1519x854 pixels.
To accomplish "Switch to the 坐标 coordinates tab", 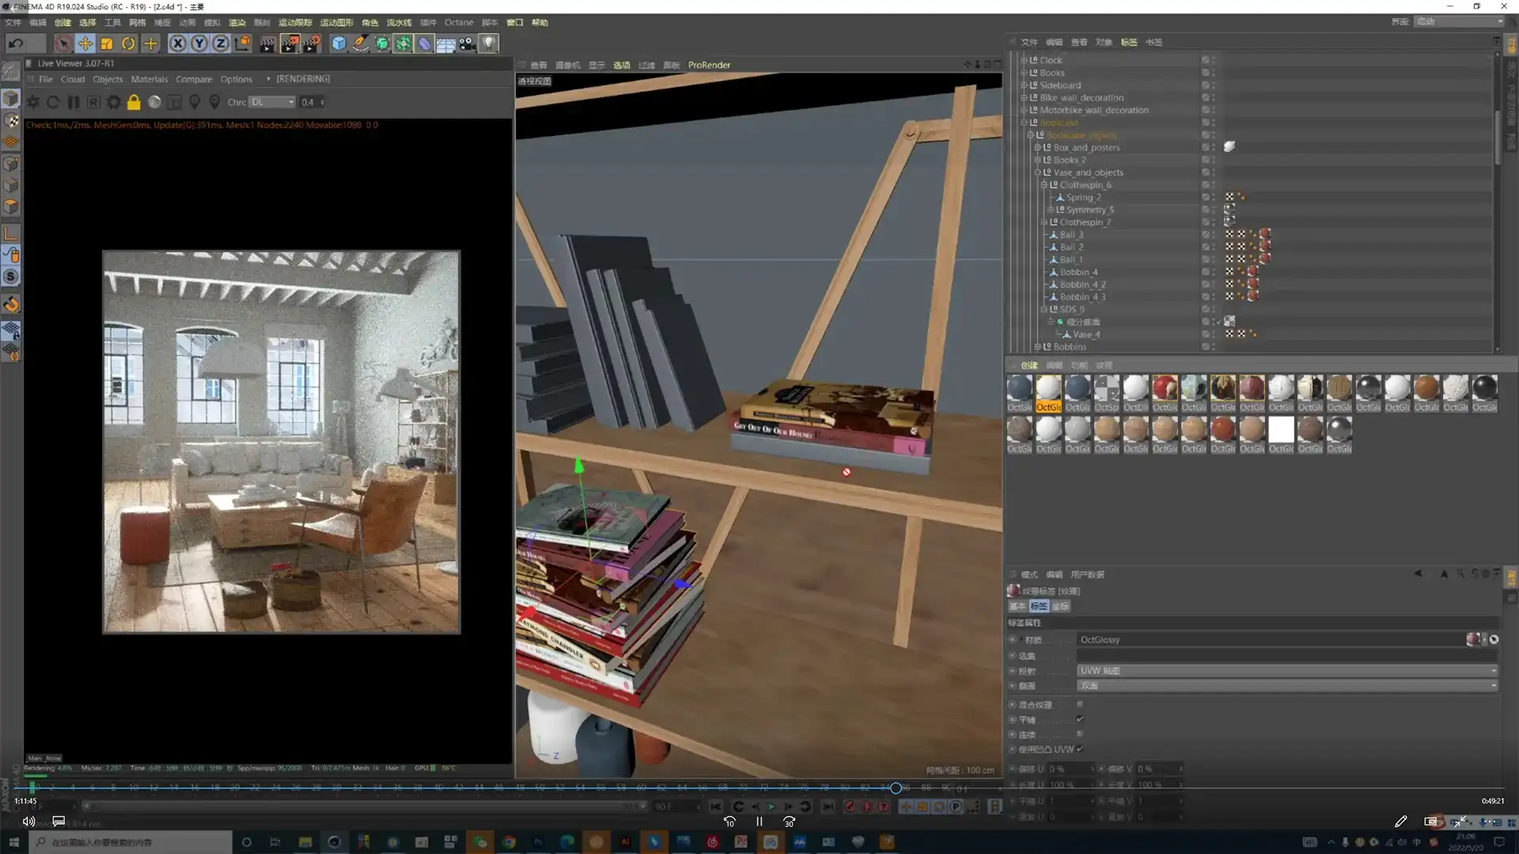I will [x=1060, y=606].
